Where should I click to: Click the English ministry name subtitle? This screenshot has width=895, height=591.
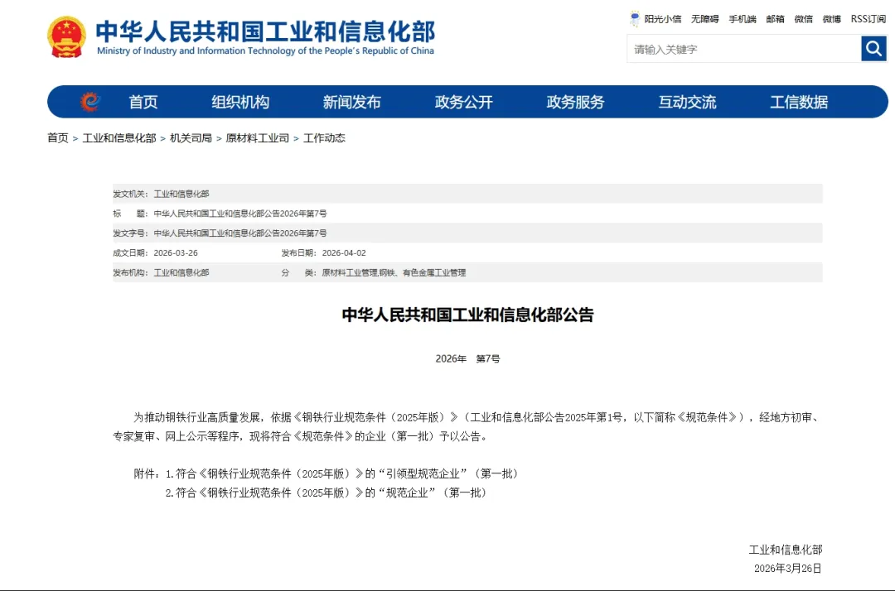[x=265, y=50]
